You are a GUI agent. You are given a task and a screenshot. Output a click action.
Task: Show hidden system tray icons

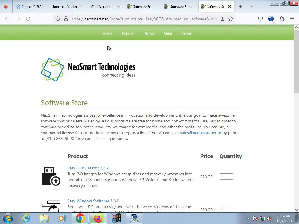coord(248,218)
